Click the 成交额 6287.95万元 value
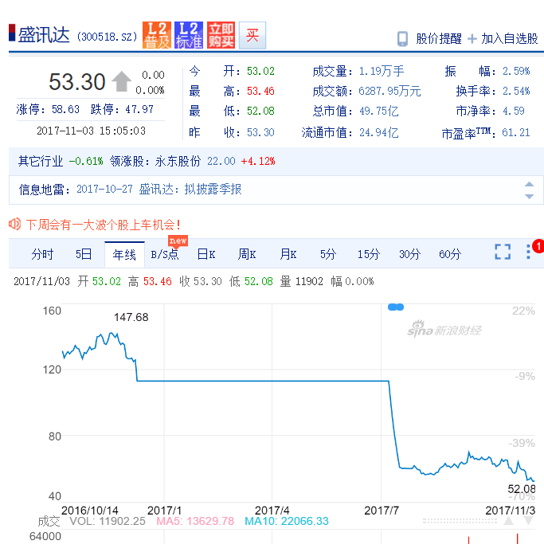 [x=389, y=92]
